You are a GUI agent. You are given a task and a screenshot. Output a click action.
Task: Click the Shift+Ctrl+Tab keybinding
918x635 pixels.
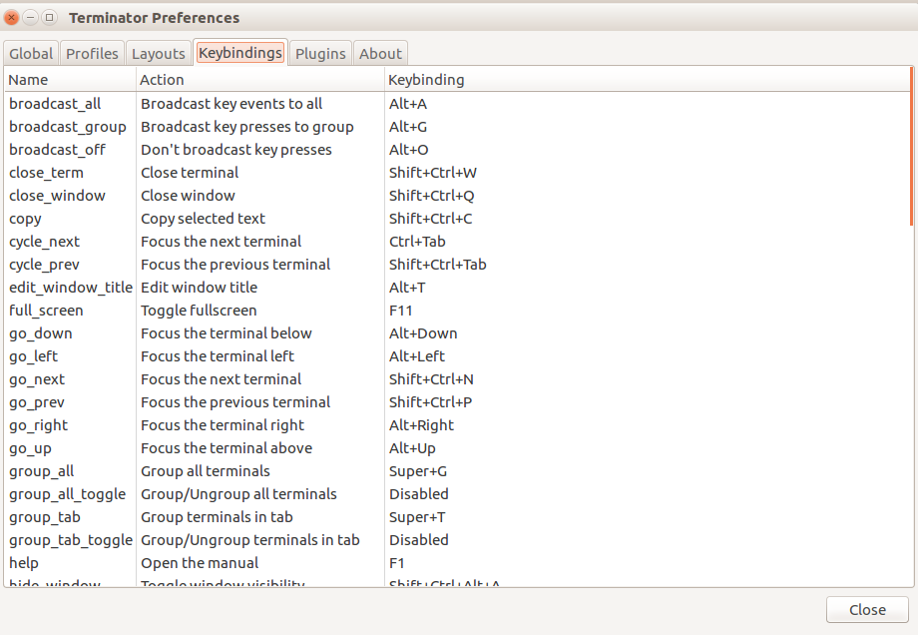437,265
